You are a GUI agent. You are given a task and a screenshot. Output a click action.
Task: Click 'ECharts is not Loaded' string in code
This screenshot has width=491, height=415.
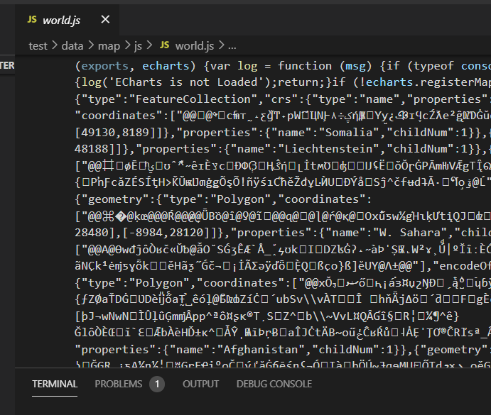[187, 82]
